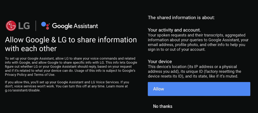258x113 pixels.
Task: Click the 'The shared information is about:' text
Action: pos(181,18)
